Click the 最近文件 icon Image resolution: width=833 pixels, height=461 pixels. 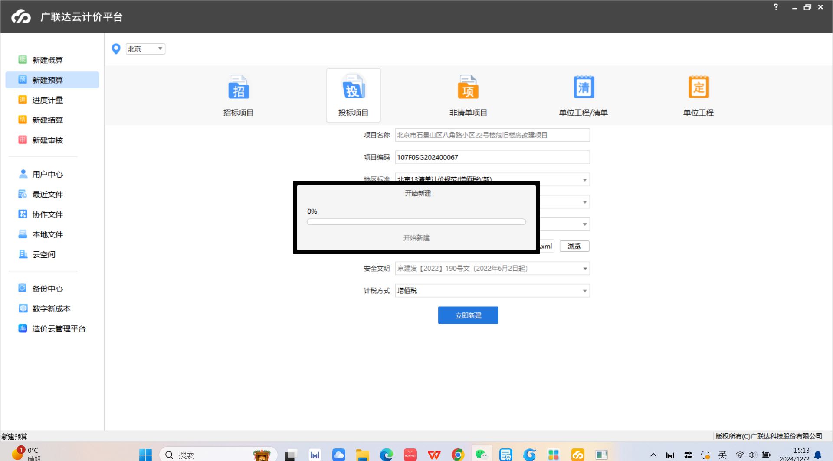[23, 194]
